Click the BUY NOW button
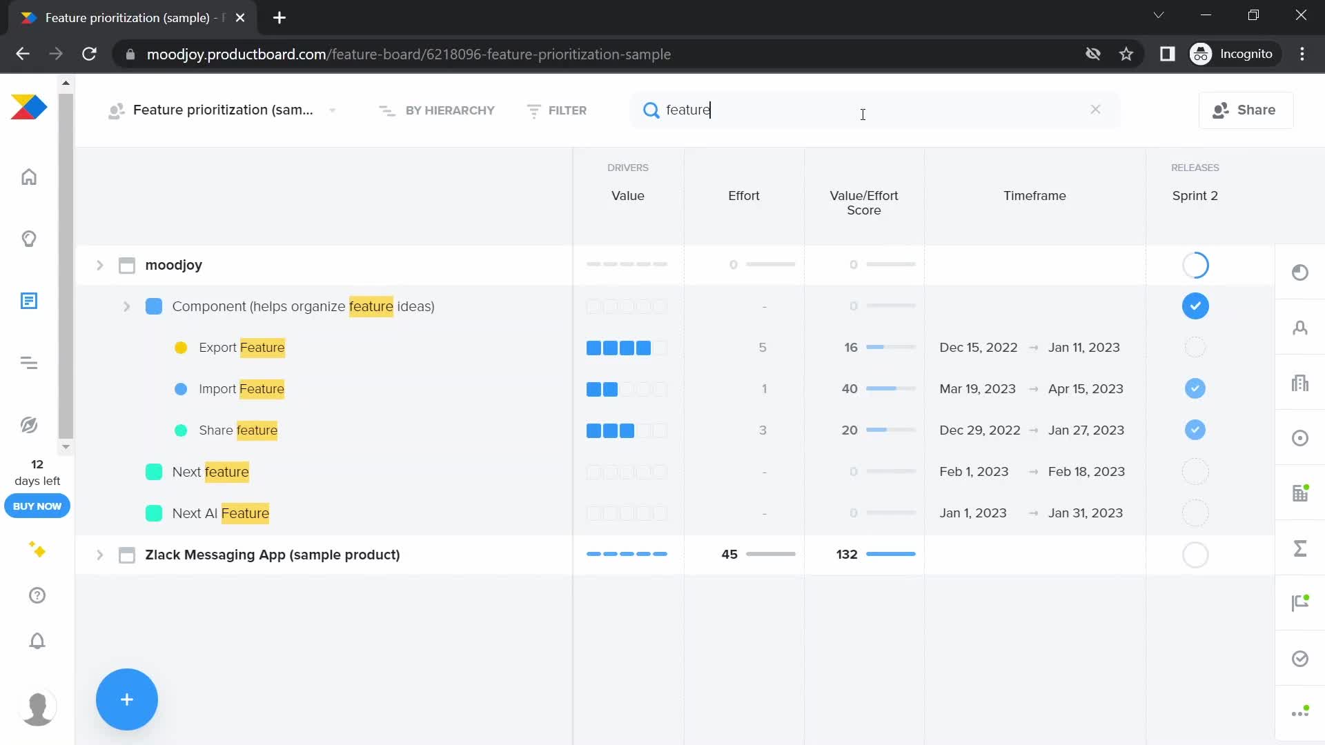This screenshot has height=745, width=1325. tap(37, 506)
